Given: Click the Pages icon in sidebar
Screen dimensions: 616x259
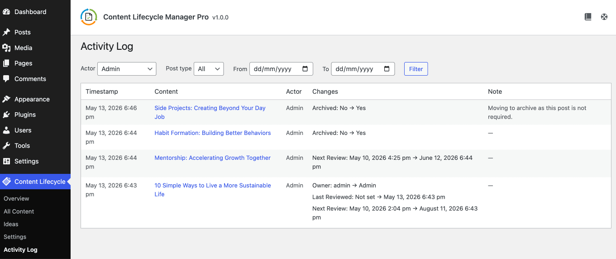Looking at the screenshot, I should click(6, 63).
